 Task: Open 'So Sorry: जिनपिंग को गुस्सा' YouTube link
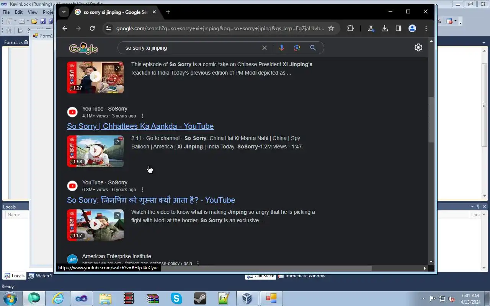pos(151,200)
